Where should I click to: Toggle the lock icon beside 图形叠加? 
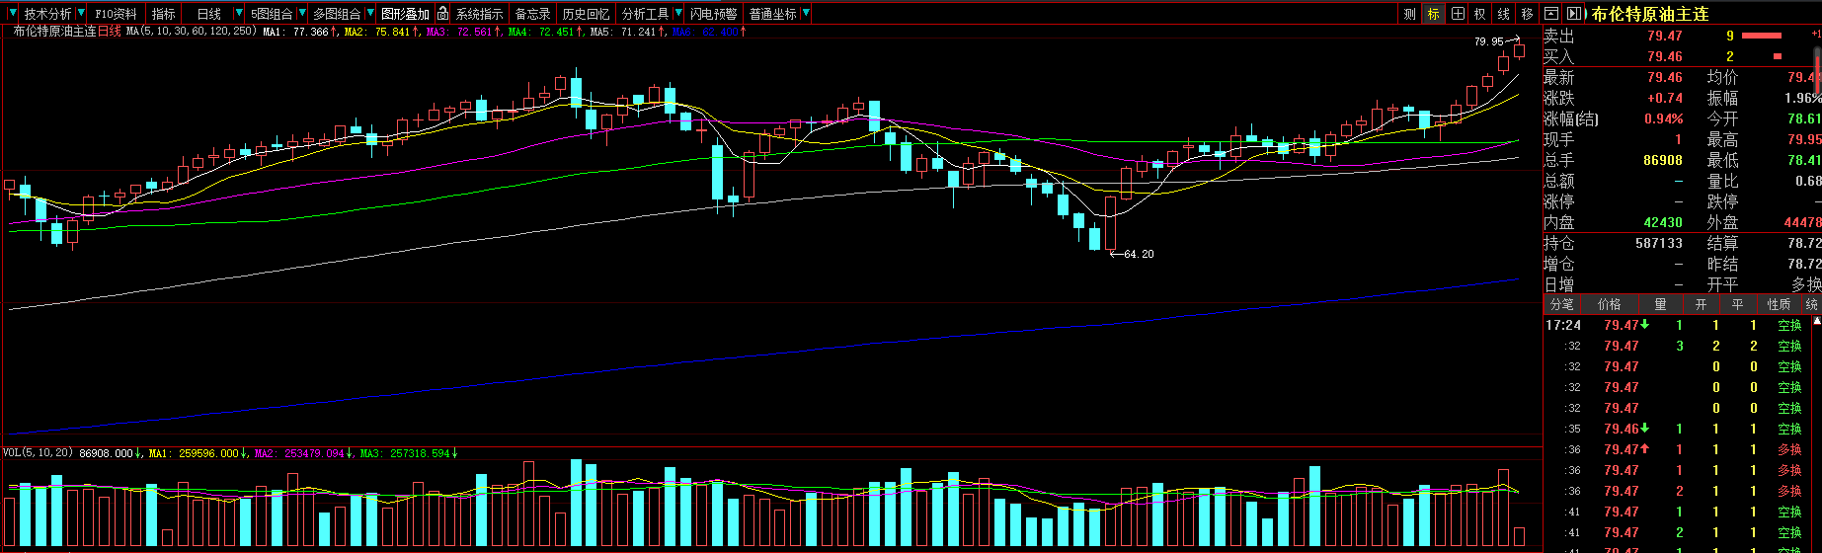[x=443, y=14]
